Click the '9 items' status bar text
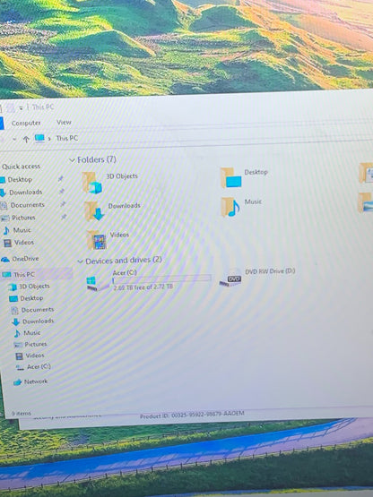Image resolution: width=373 pixels, height=497 pixels. click(x=22, y=414)
